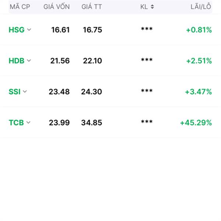Expand the HSG stock row chevron

(29, 30)
